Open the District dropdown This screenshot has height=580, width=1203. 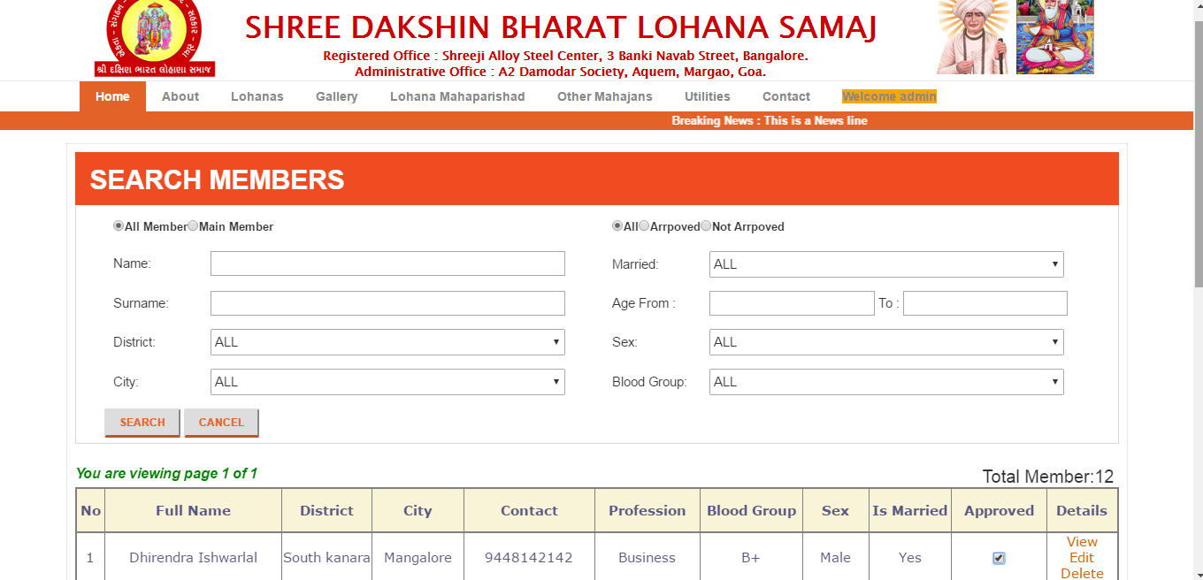pyautogui.click(x=387, y=342)
